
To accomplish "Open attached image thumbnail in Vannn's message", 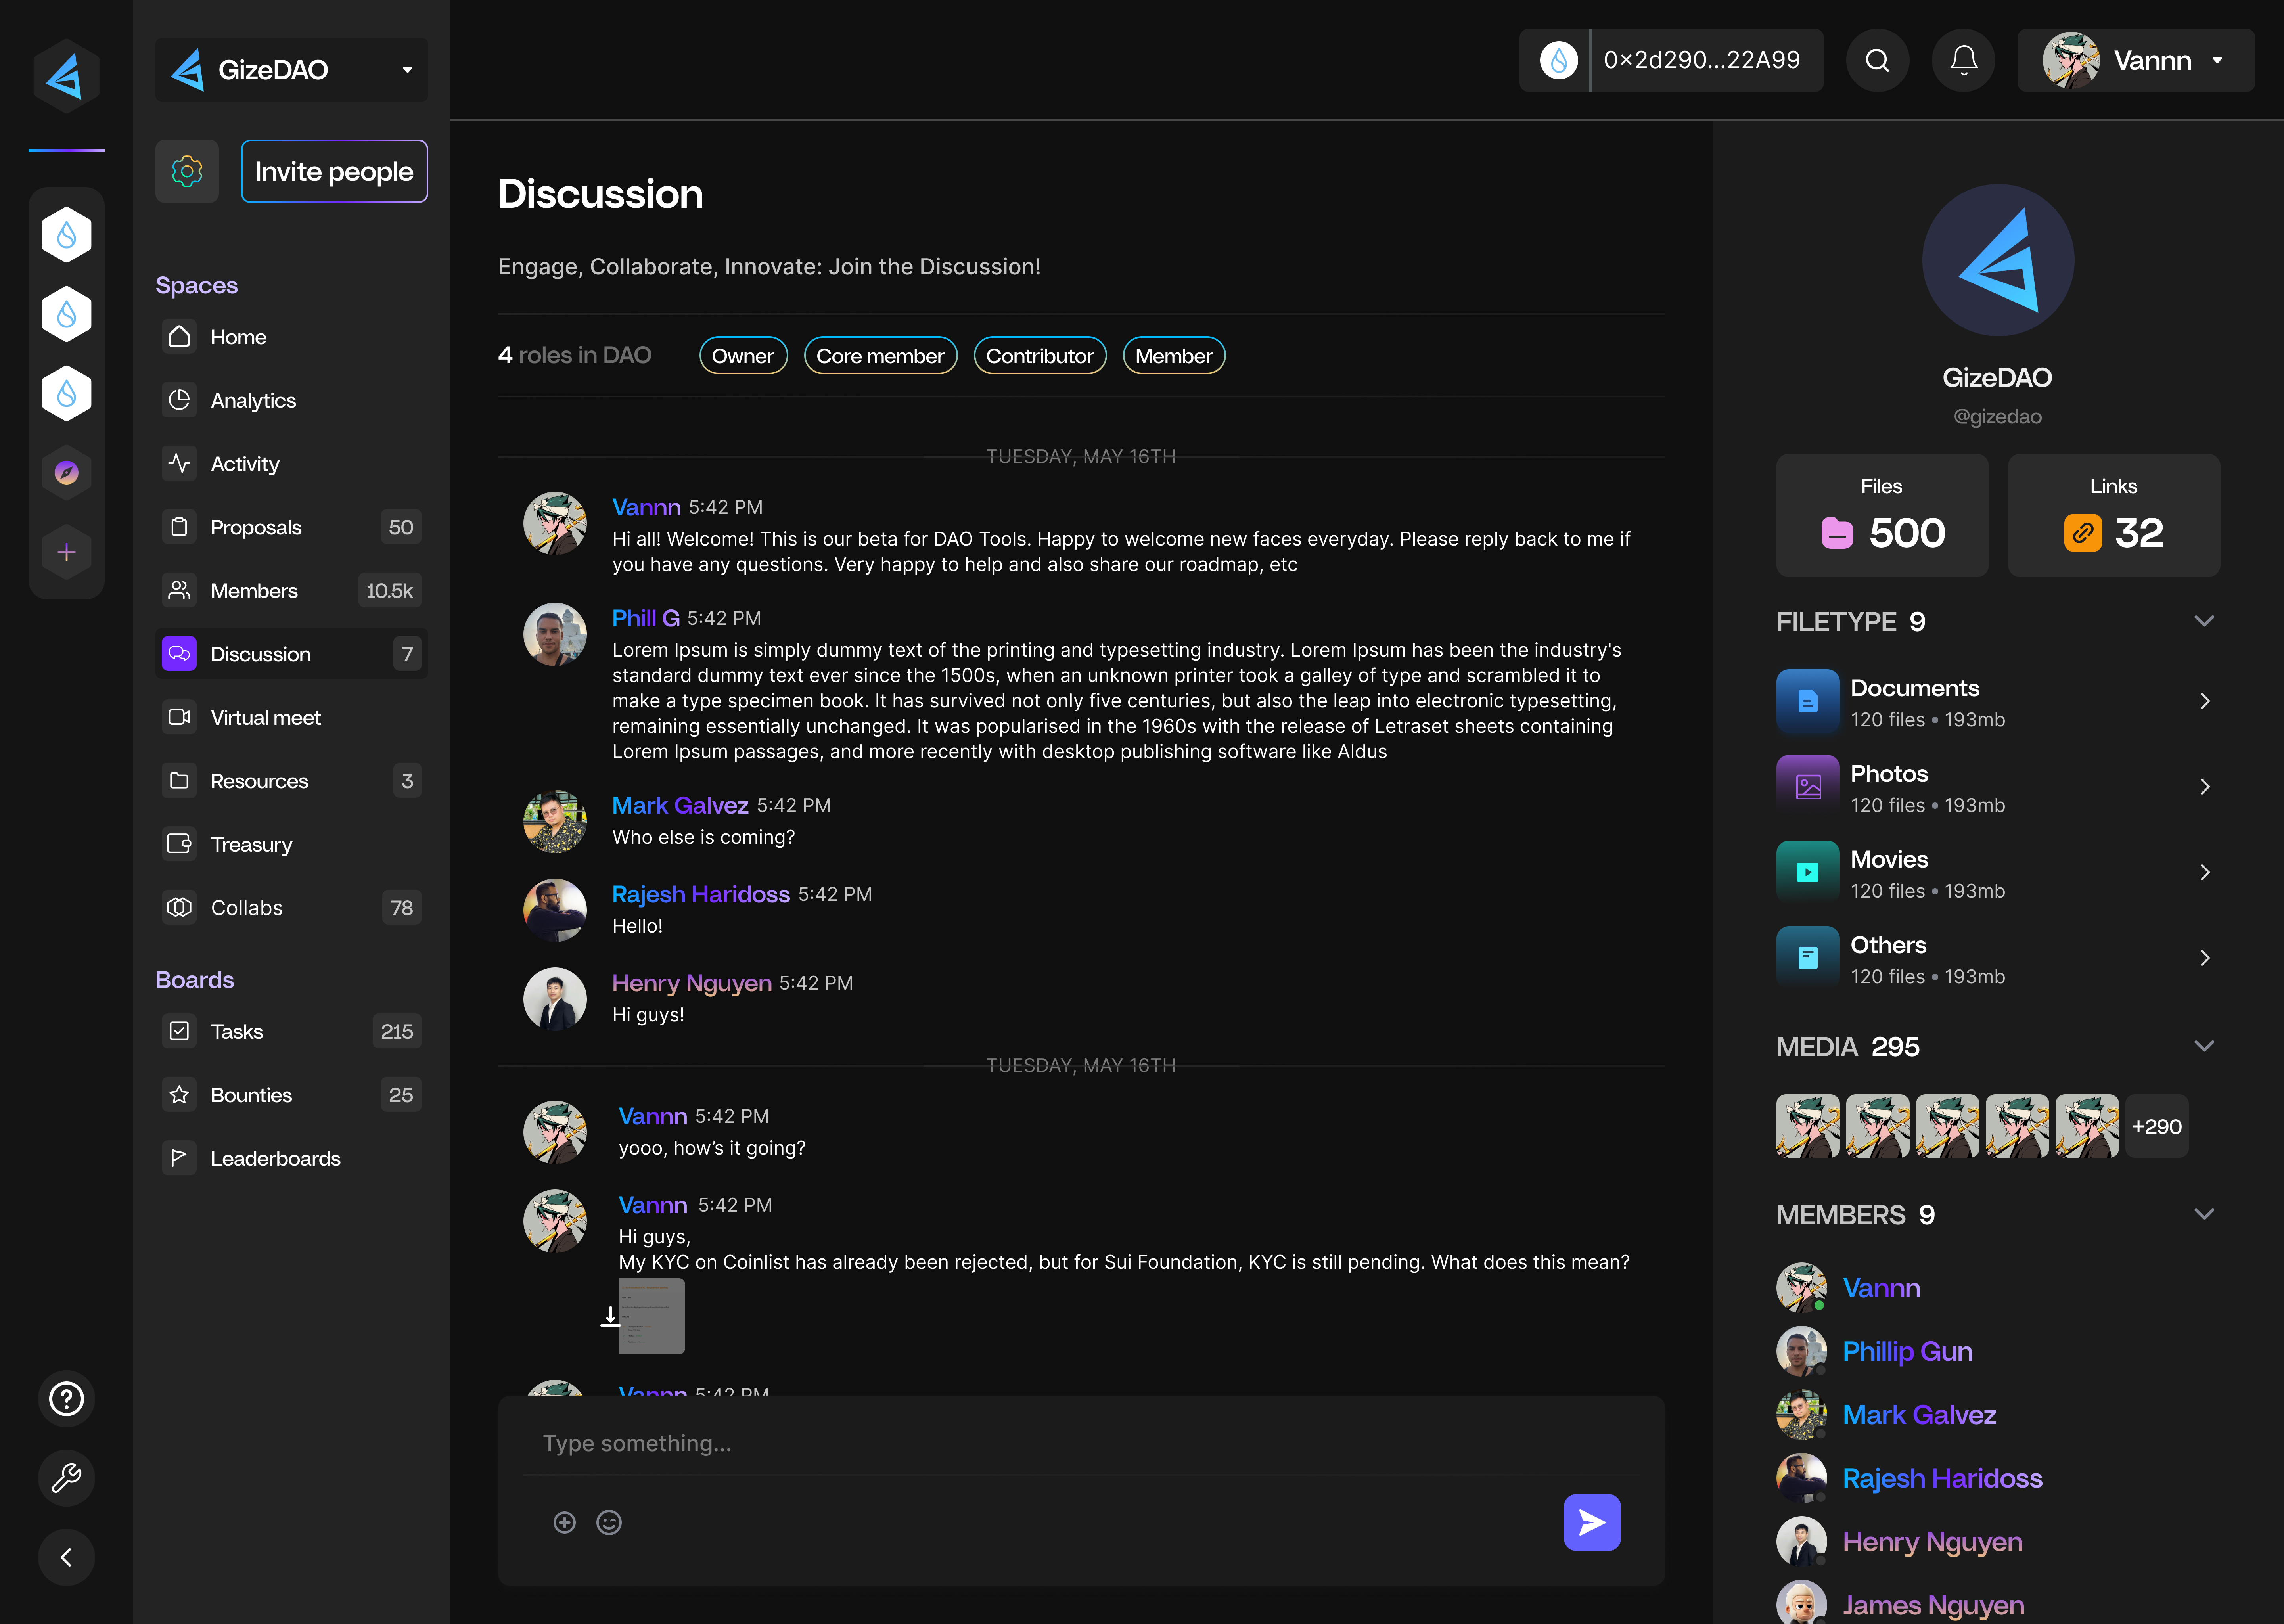I will [x=652, y=1316].
